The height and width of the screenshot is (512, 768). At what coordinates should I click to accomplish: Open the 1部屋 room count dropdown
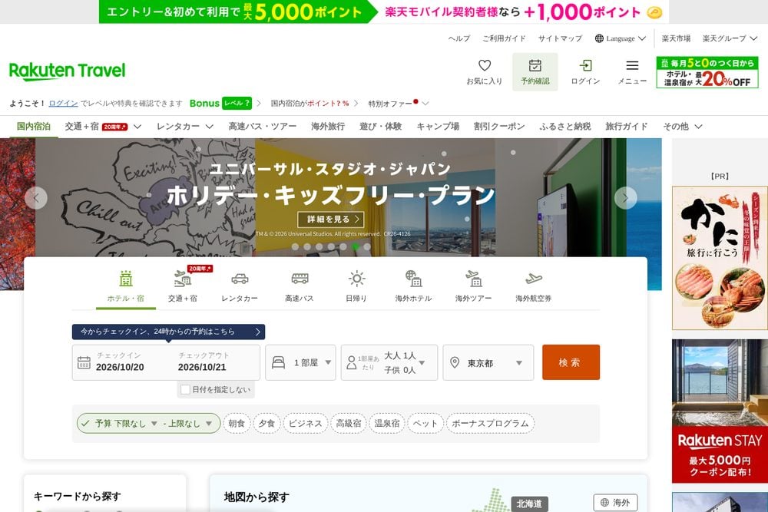301,363
